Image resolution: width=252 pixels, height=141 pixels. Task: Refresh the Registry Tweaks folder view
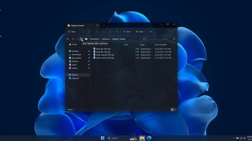[144, 39]
